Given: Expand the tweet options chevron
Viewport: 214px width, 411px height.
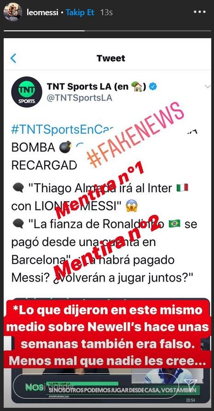Looking at the screenshot, I should pos(208,87).
